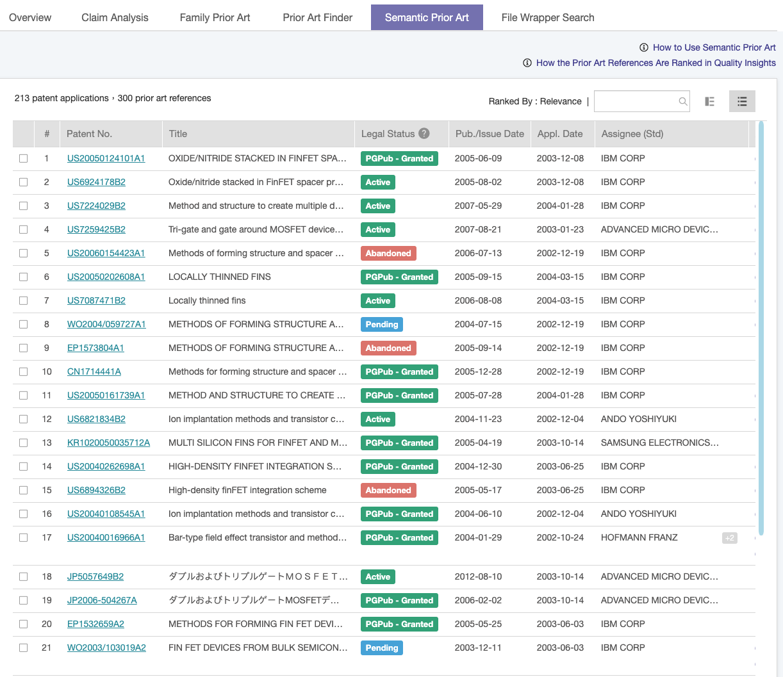Click title 'LOCALLY THINNED FINS'
The width and height of the screenshot is (783, 677).
pyautogui.click(x=220, y=277)
